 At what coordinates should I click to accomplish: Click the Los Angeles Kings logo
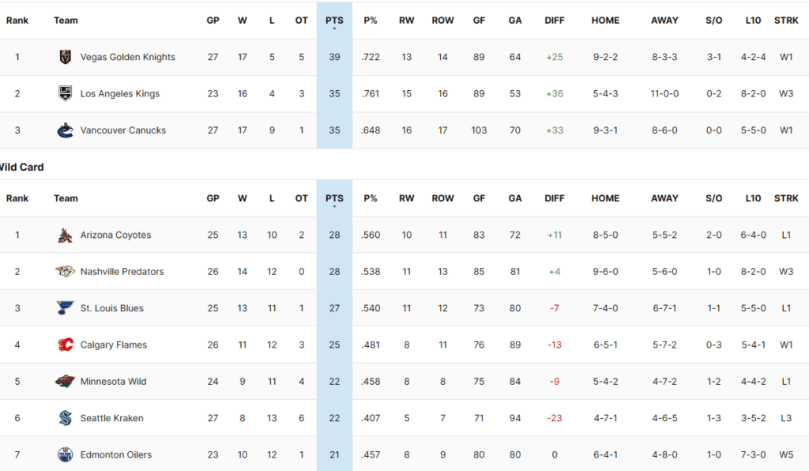(x=65, y=93)
